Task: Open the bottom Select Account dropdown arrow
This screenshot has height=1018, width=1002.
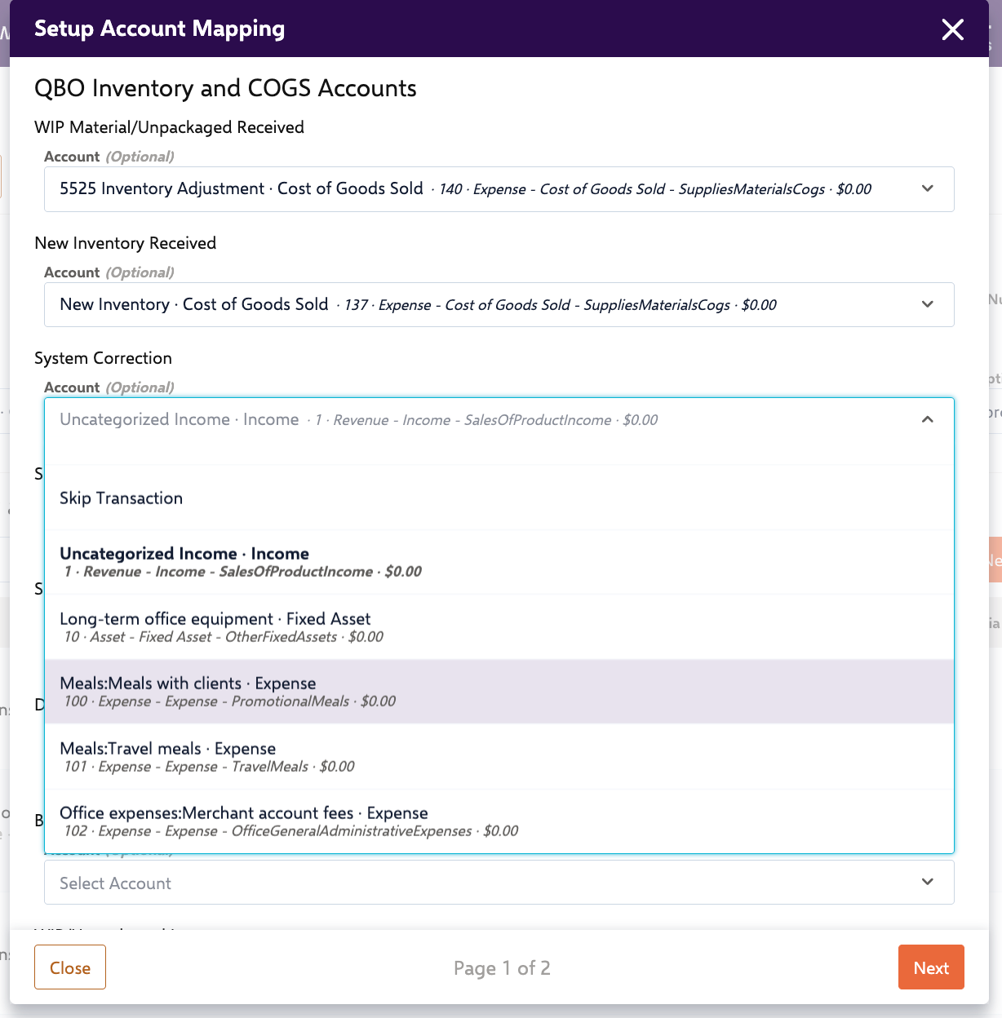Action: pos(927,882)
